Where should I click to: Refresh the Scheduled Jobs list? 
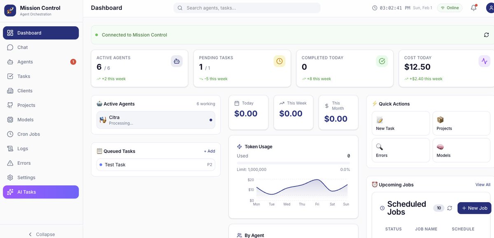pos(450,208)
